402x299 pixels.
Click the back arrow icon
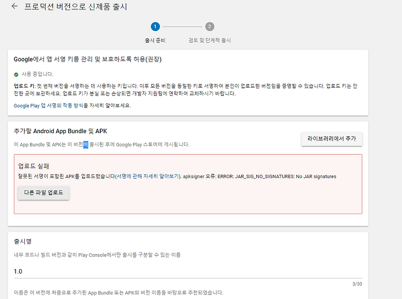pos(14,6)
